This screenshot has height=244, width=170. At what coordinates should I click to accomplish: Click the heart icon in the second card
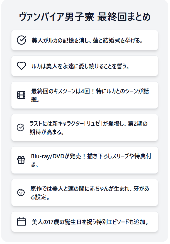21,66
